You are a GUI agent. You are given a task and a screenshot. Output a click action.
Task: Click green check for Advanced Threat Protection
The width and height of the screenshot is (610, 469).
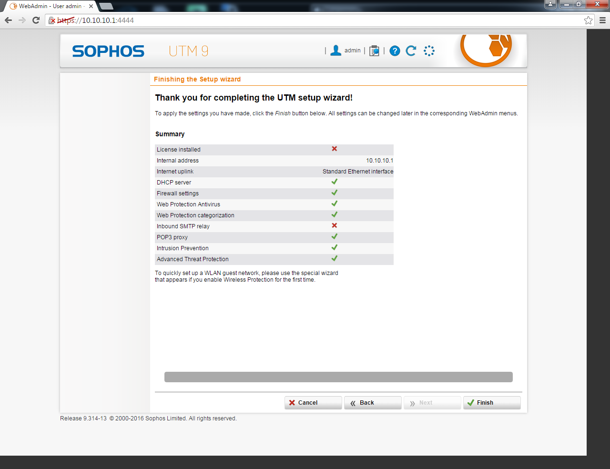click(335, 258)
